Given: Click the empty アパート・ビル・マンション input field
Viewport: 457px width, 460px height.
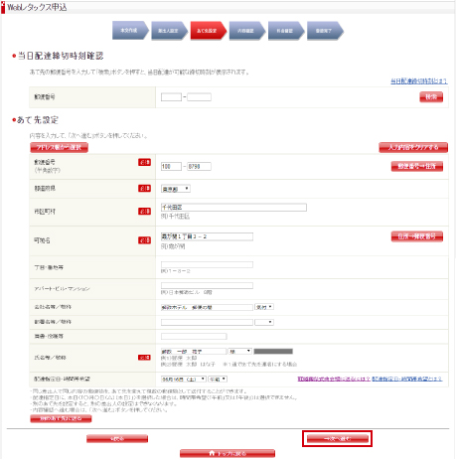Looking at the screenshot, I should coord(207,285).
